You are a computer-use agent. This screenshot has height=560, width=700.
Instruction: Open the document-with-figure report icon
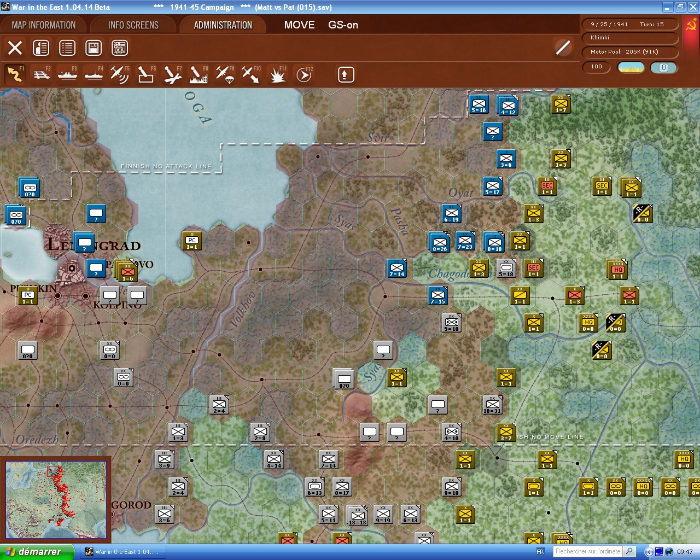coord(41,48)
